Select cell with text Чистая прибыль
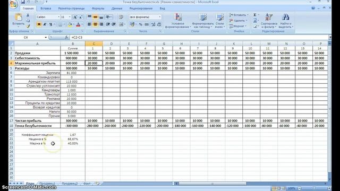 37,120
